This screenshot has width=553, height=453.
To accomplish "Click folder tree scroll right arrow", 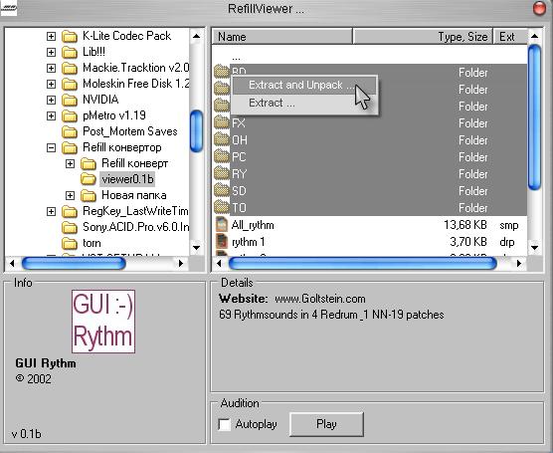I will pyautogui.click(x=181, y=264).
